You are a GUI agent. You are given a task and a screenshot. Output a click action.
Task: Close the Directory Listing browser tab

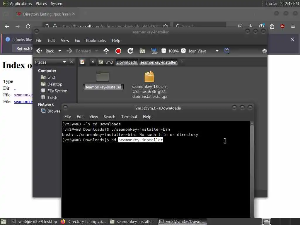74,14
